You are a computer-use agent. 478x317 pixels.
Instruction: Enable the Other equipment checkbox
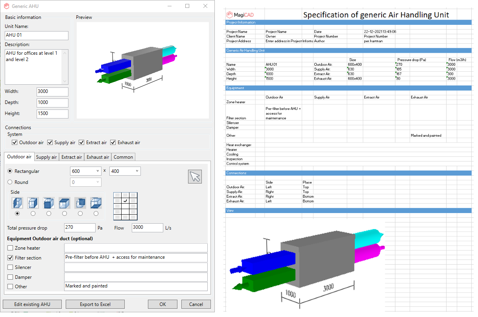pos(10,287)
